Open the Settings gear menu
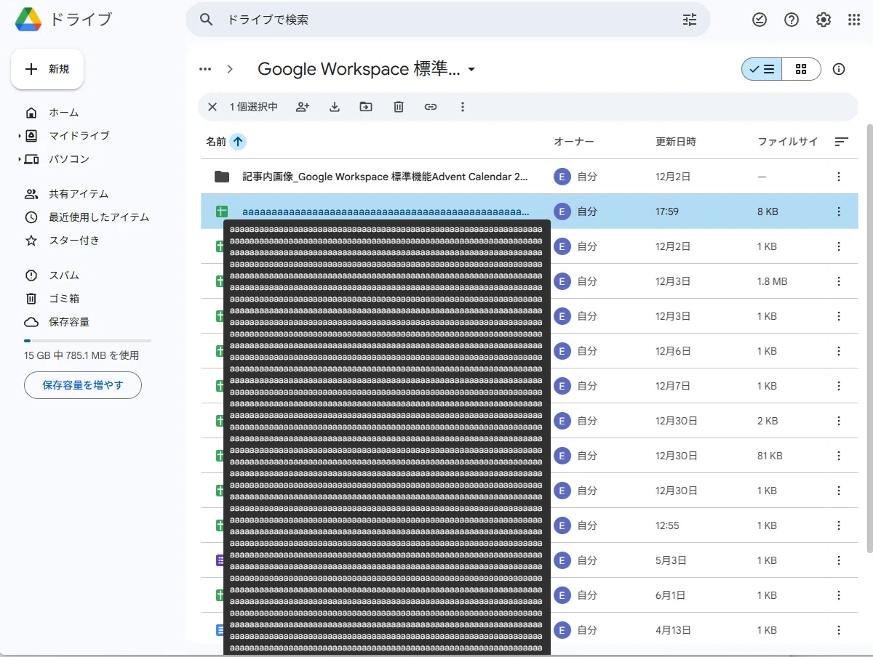The height and width of the screenshot is (657, 873). [824, 20]
